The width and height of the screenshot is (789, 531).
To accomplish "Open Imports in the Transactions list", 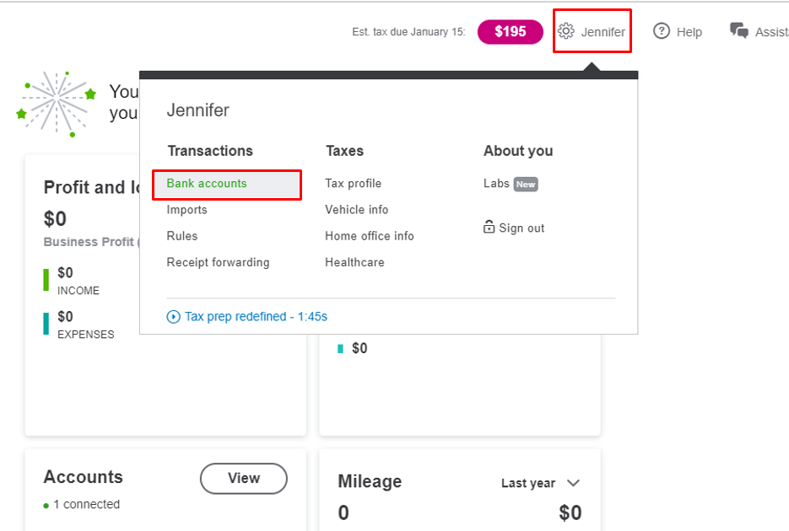I will (x=186, y=210).
